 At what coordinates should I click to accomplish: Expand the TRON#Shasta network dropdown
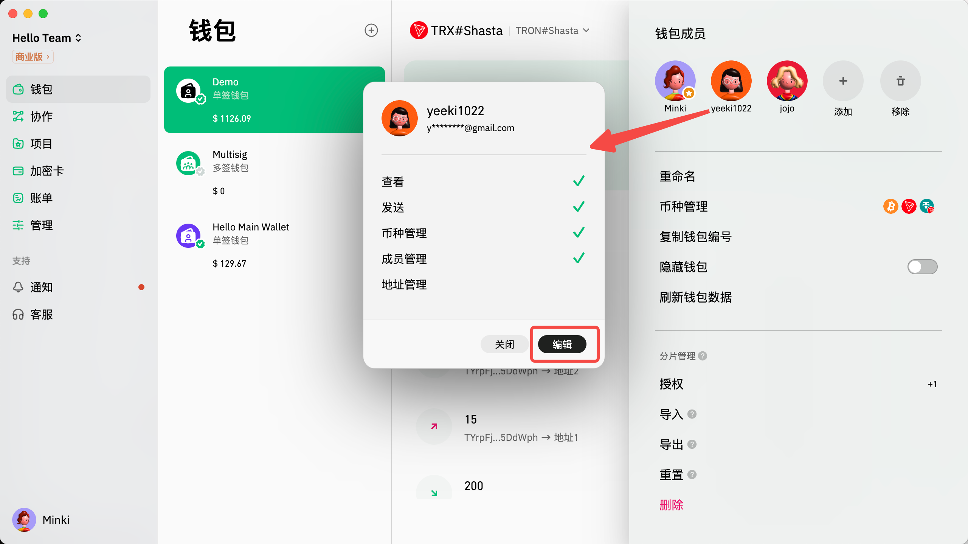pyautogui.click(x=552, y=31)
